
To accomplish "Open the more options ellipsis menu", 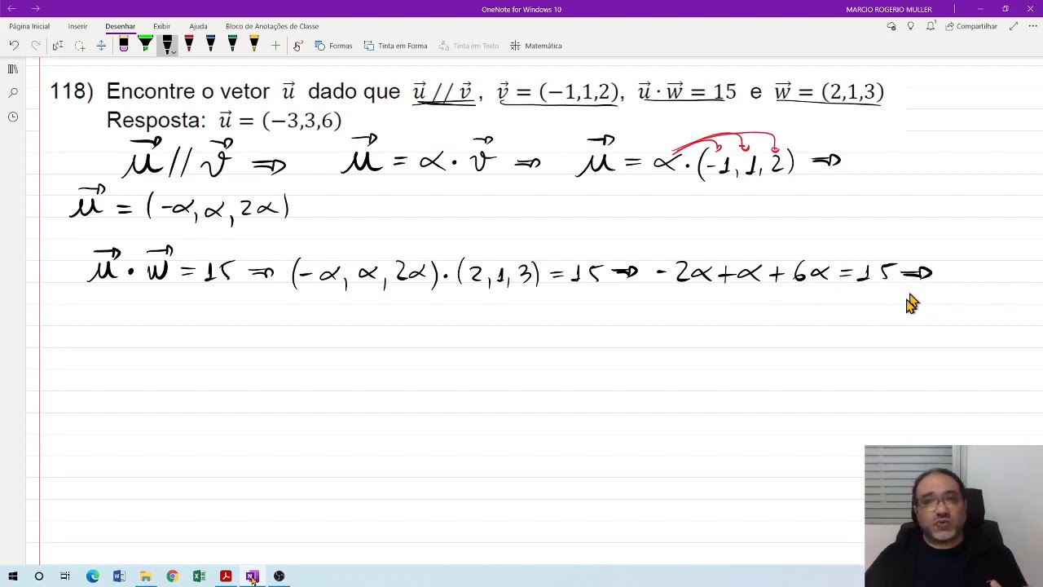I will coord(1032,26).
